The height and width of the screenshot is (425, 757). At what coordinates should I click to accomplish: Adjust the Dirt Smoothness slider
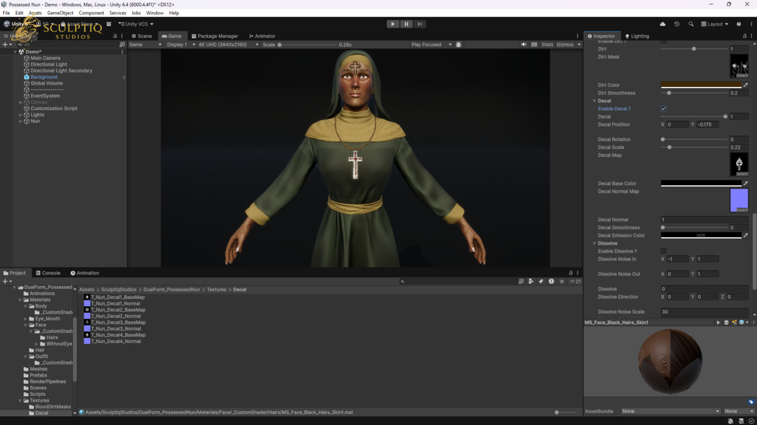(x=694, y=93)
